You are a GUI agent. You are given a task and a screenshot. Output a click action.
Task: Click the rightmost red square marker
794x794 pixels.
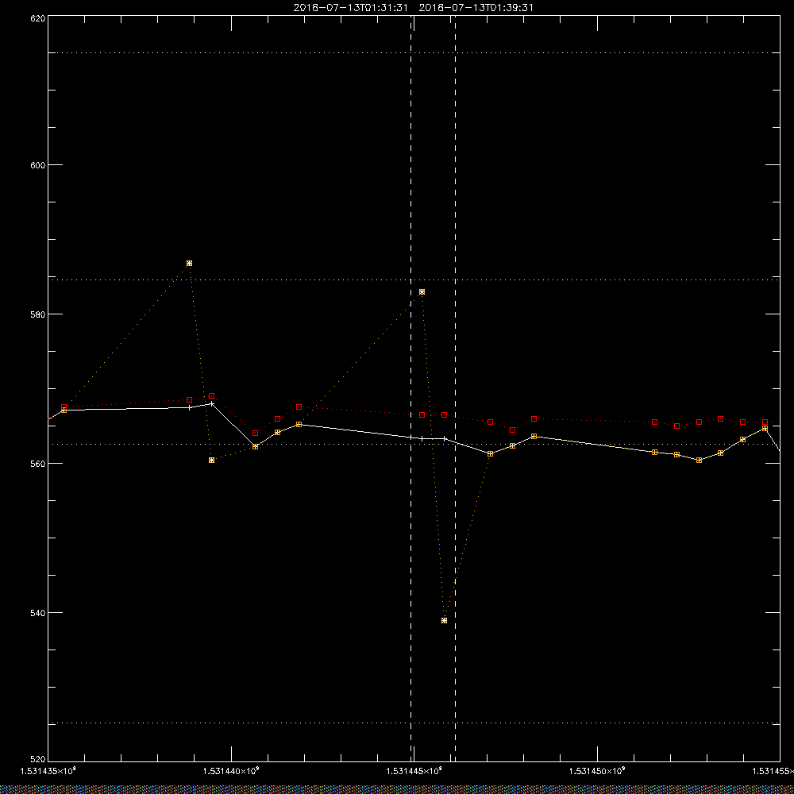tap(765, 422)
